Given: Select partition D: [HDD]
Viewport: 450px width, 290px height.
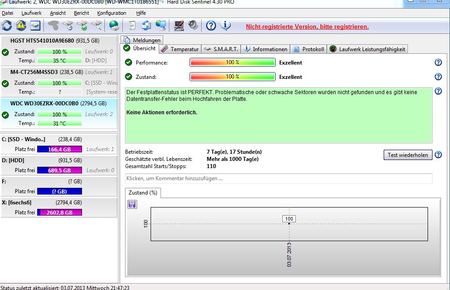Looking at the screenshot, I should pyautogui.click(x=59, y=165).
